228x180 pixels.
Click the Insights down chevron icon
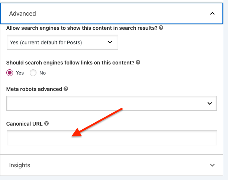212,165
